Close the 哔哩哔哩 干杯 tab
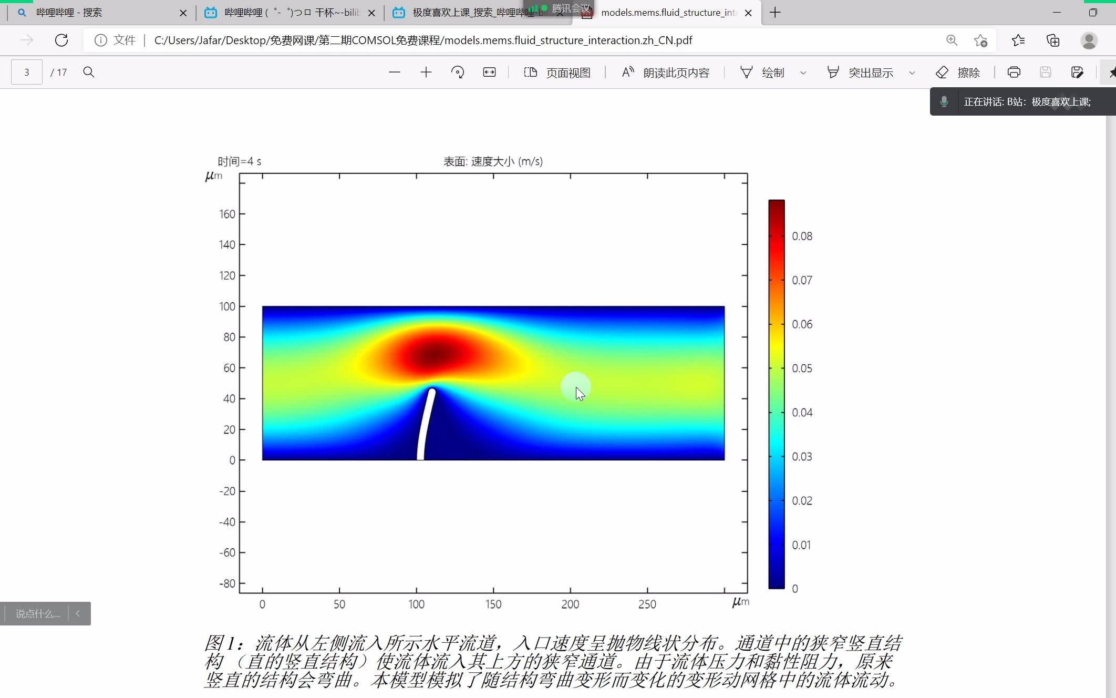Screen dimensions: 1116x698 (371, 13)
